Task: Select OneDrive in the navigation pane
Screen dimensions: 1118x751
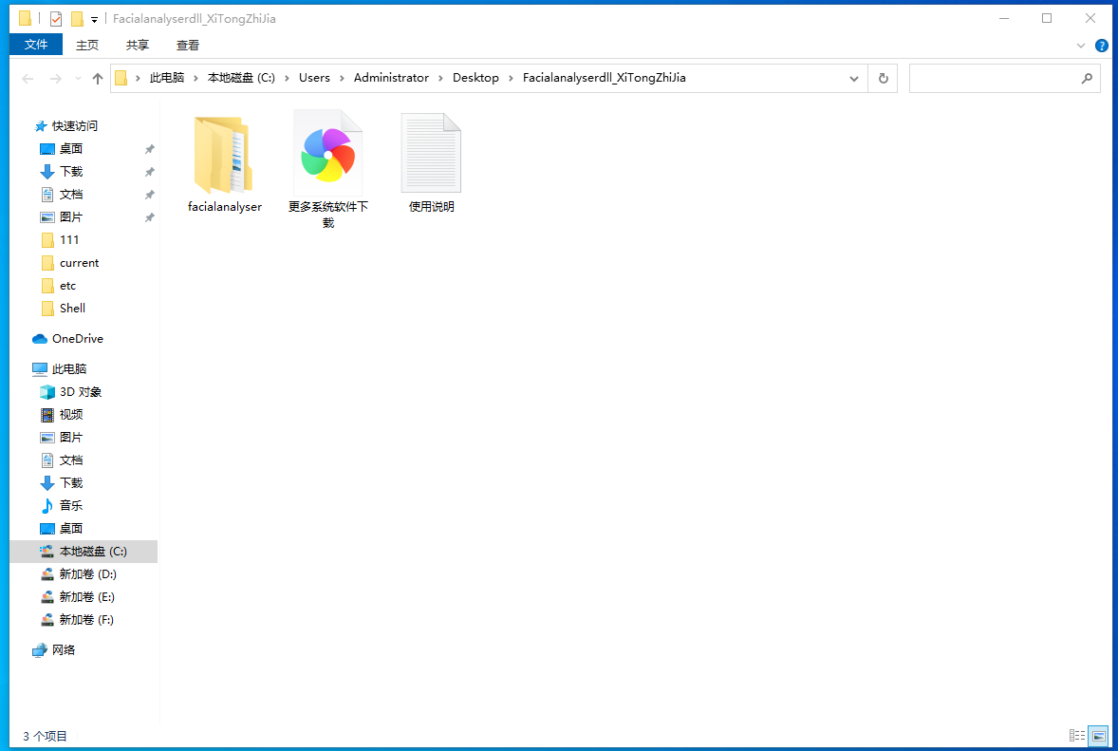Action: (77, 339)
